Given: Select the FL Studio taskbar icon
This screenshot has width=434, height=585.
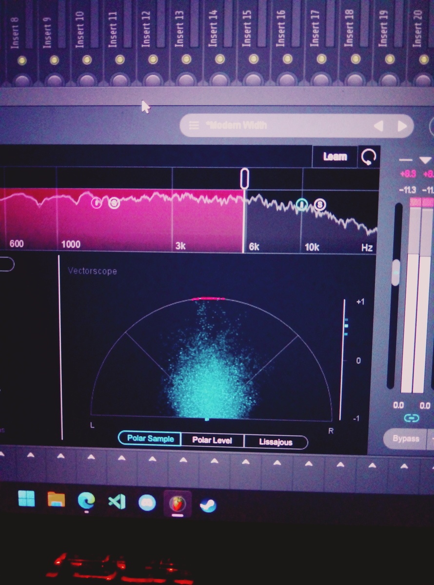Looking at the screenshot, I should pos(178,504).
